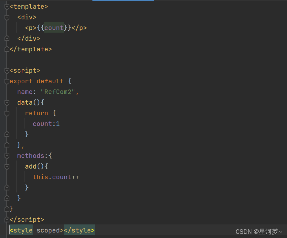Collapse the data() function block
This screenshot has width=287, height=238.
coord(7,103)
